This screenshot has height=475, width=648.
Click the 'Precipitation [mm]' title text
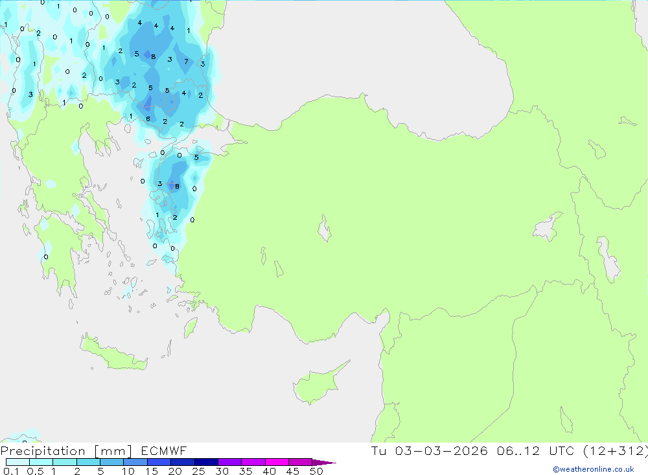[66, 451]
